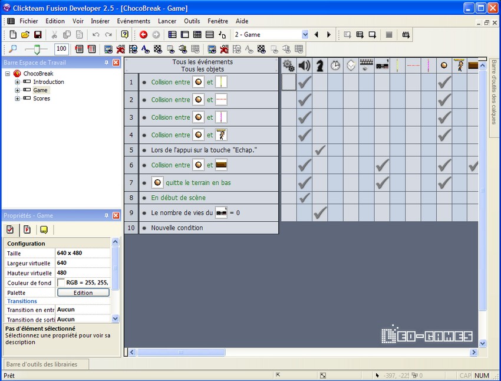Open the contextual help icon

coord(124,35)
